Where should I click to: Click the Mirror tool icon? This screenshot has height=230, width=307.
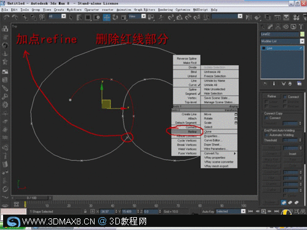coord(249,17)
